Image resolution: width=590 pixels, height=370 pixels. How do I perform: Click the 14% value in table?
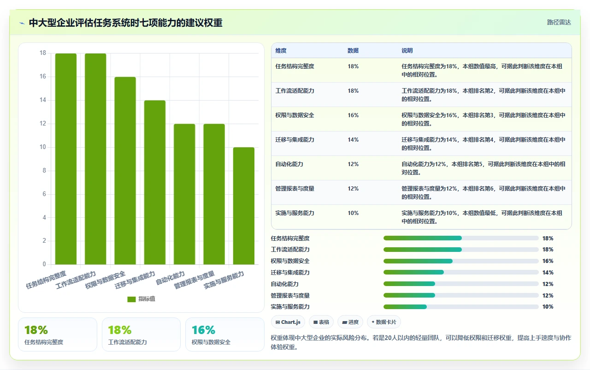(x=353, y=140)
